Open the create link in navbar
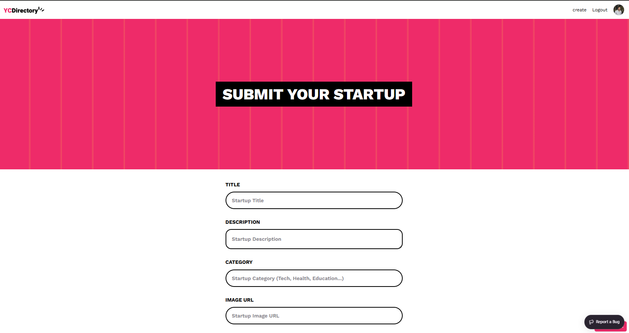The image size is (629, 333). pyautogui.click(x=579, y=10)
